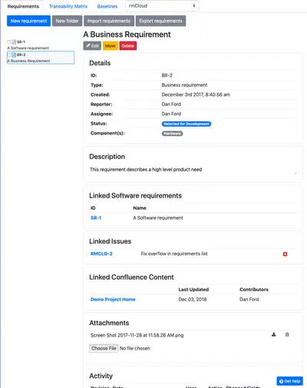Click the 'Dec 03, 2018' last updated value
The height and width of the screenshot is (388, 307).
[x=193, y=300]
